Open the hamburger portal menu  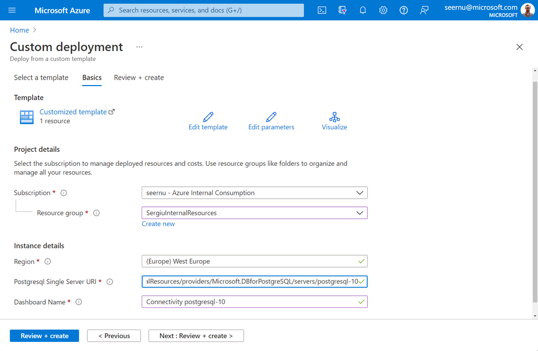click(12, 10)
